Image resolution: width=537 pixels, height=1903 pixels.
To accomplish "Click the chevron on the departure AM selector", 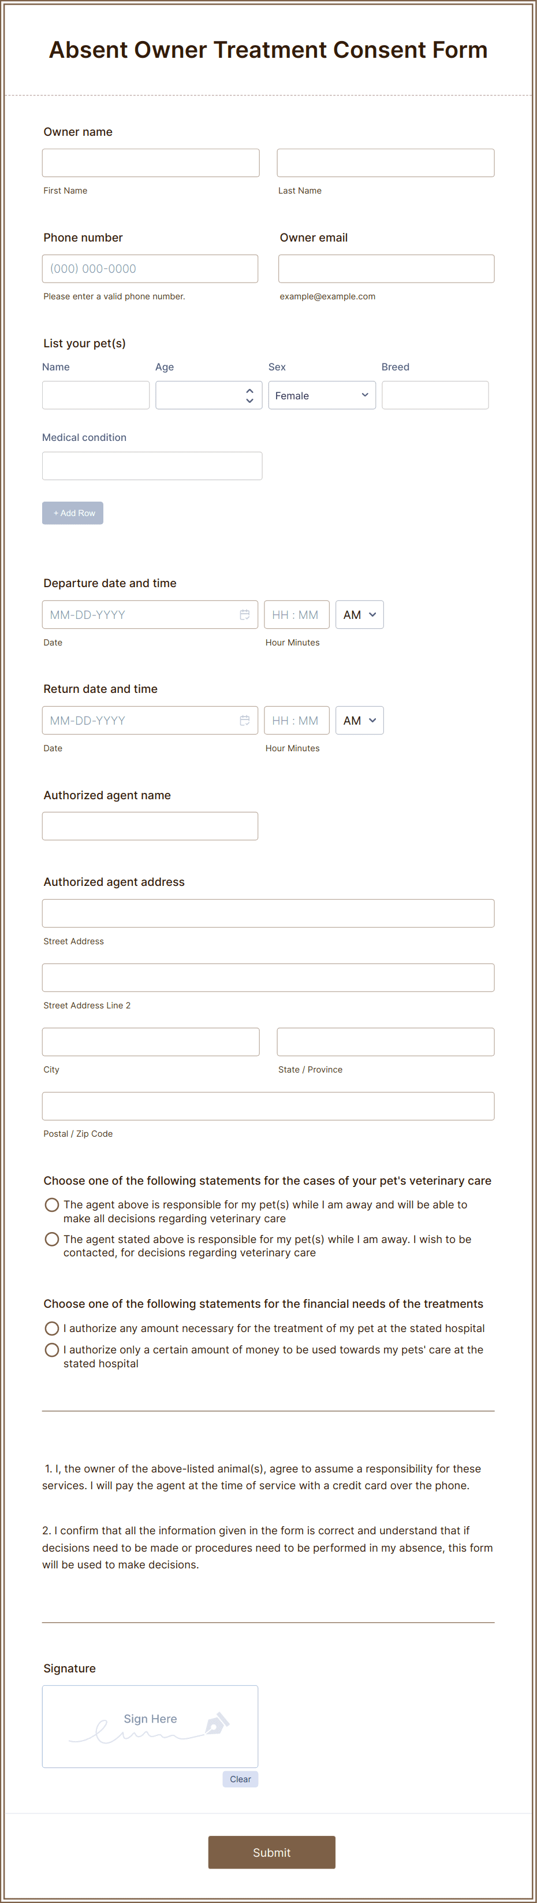I will coord(372,614).
